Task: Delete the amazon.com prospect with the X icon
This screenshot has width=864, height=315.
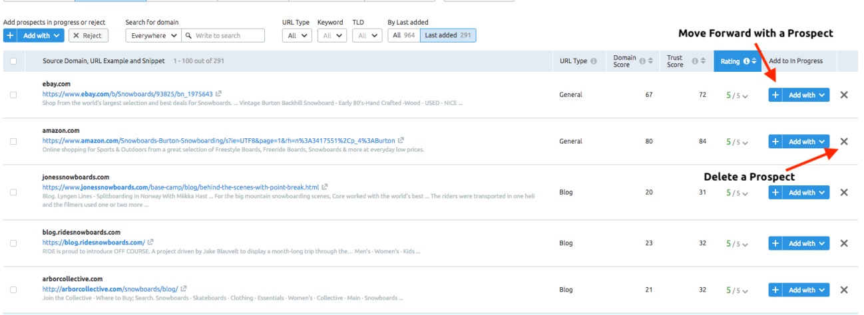Action: pyautogui.click(x=844, y=142)
